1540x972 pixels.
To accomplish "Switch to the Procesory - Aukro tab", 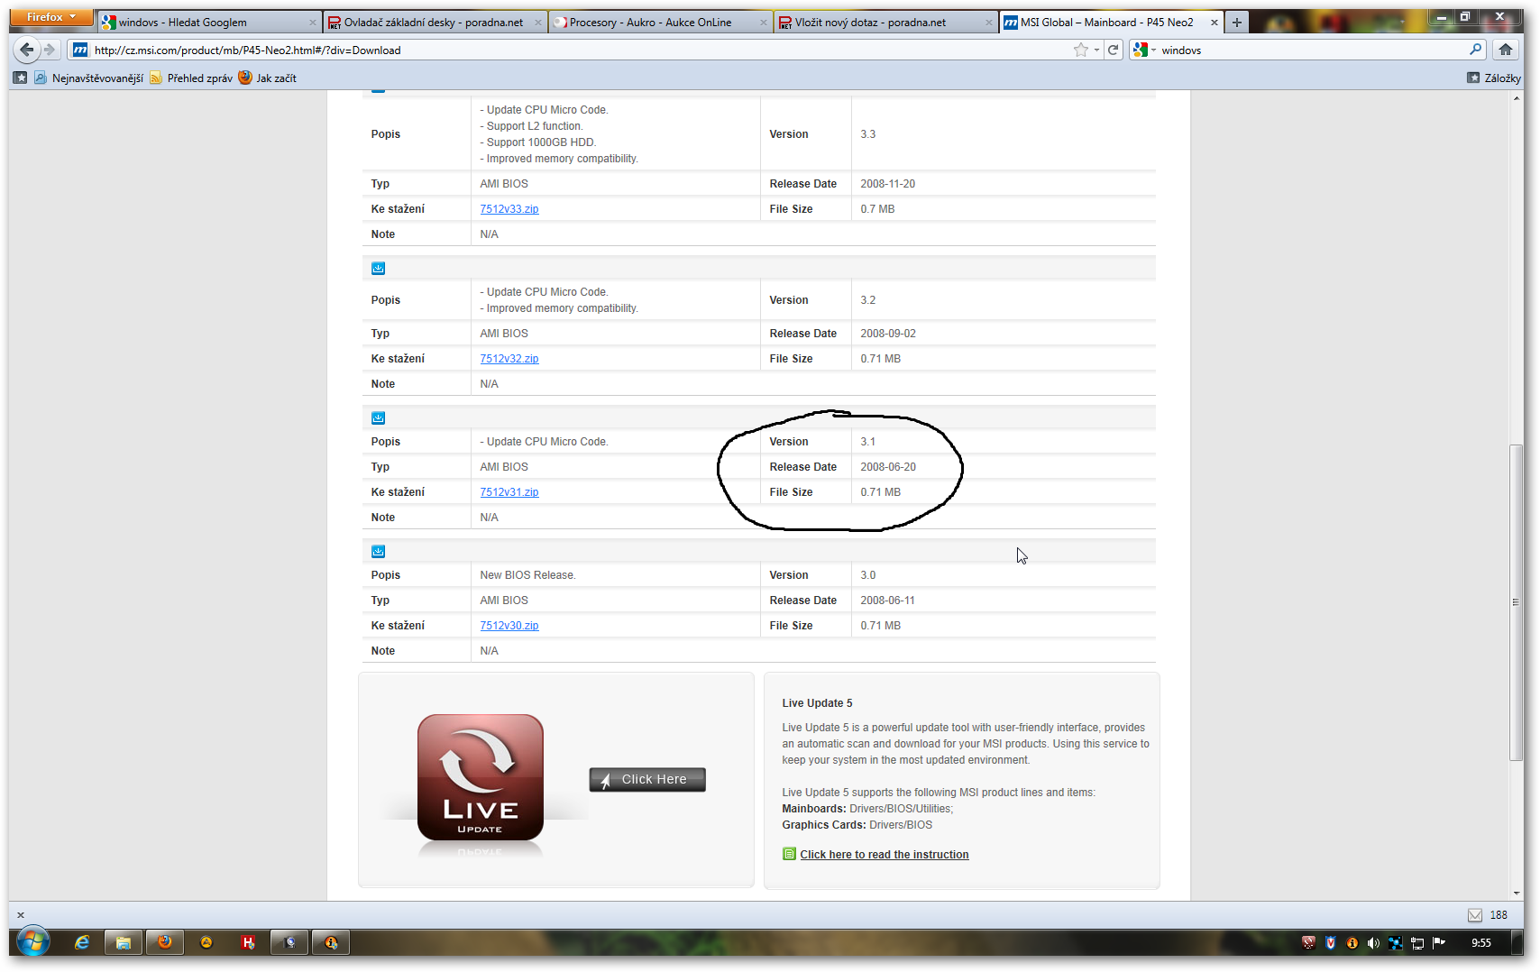I will (x=650, y=23).
